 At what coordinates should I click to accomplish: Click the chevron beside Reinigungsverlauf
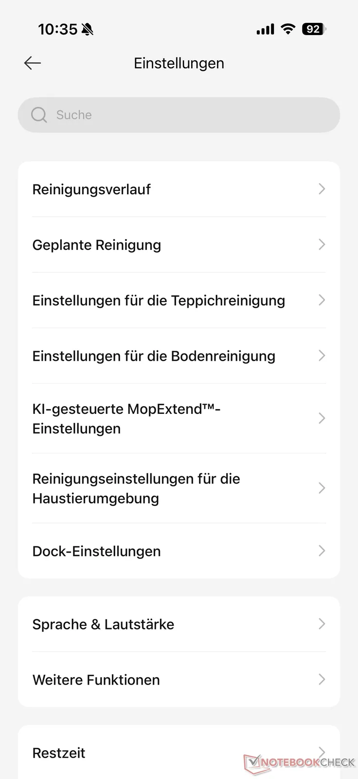[322, 189]
